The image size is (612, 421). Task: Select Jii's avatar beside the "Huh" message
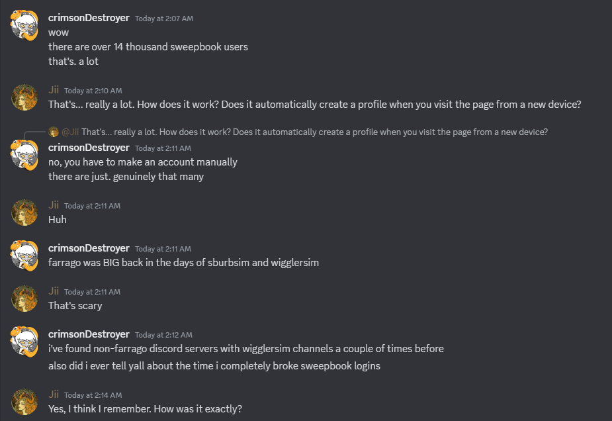[25, 212]
